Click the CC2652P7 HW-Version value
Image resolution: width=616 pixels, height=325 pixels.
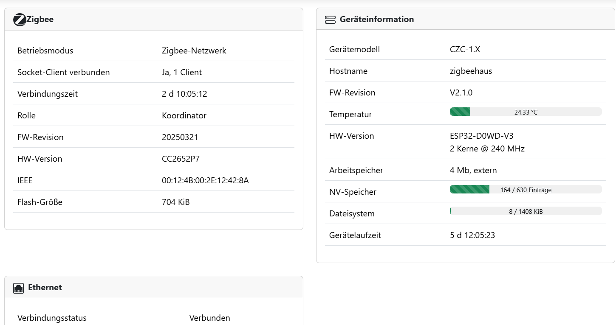181,159
